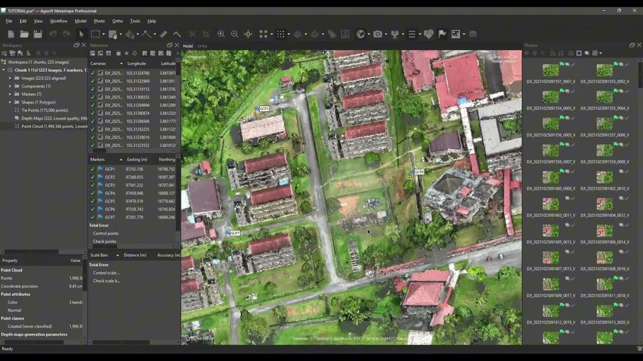Click Add Chunk icon in Workspace toolbar

(x=5, y=53)
